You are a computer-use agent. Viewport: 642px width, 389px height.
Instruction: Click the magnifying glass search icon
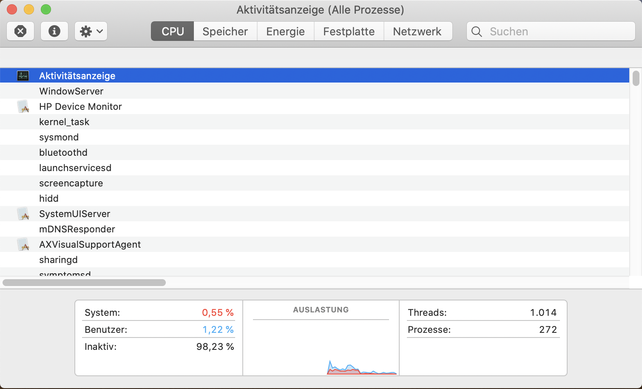point(477,31)
